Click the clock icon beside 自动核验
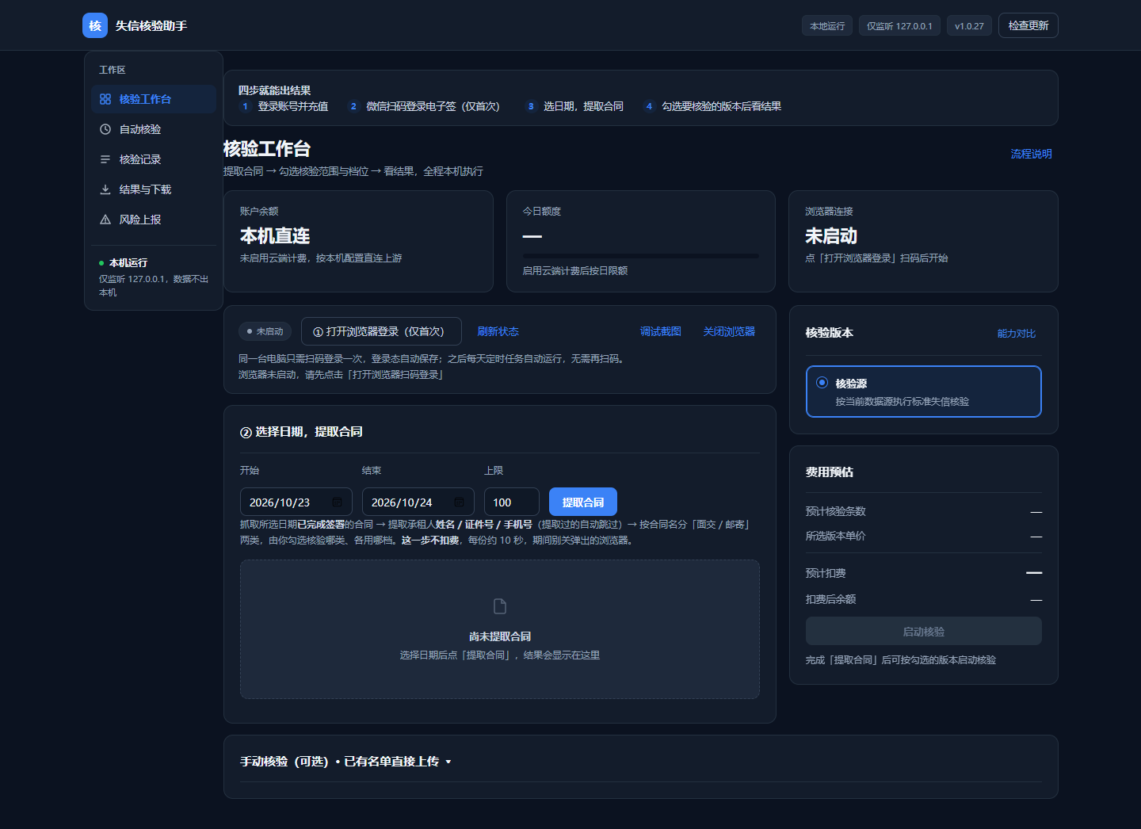This screenshot has width=1141, height=829. tap(105, 129)
